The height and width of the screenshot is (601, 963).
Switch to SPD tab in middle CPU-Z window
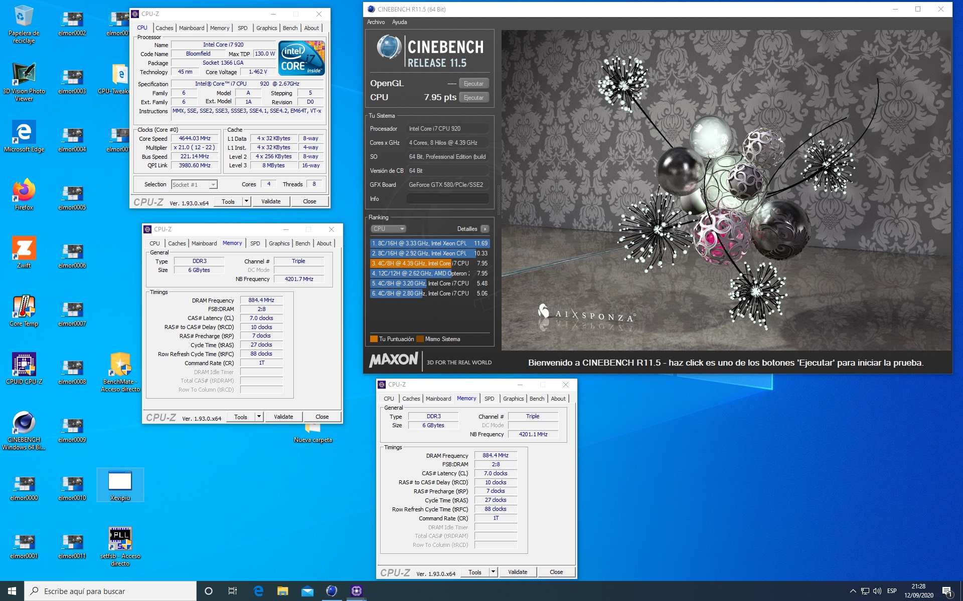pyautogui.click(x=255, y=243)
